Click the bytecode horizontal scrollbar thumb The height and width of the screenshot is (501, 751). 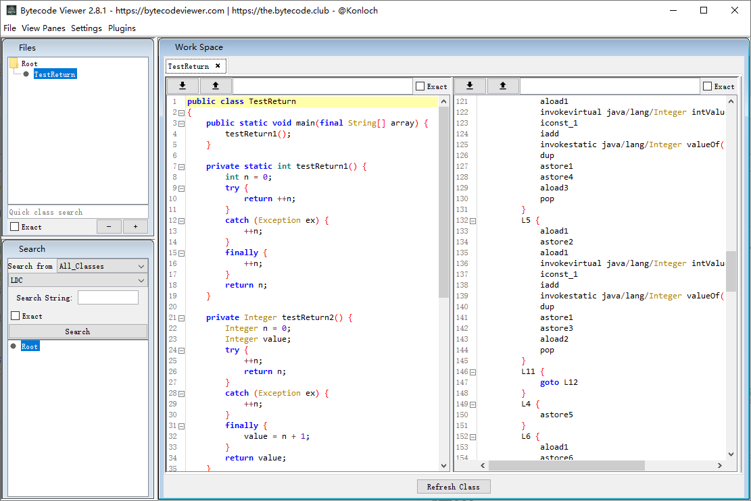[x=566, y=466]
